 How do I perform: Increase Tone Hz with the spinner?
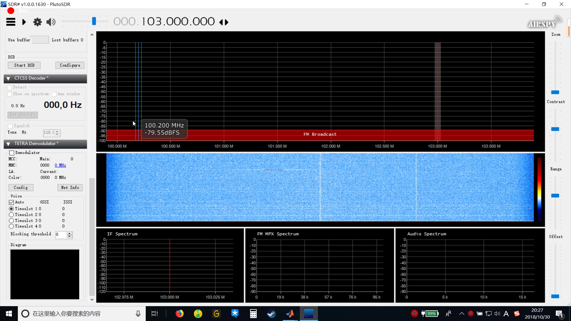coord(58,131)
